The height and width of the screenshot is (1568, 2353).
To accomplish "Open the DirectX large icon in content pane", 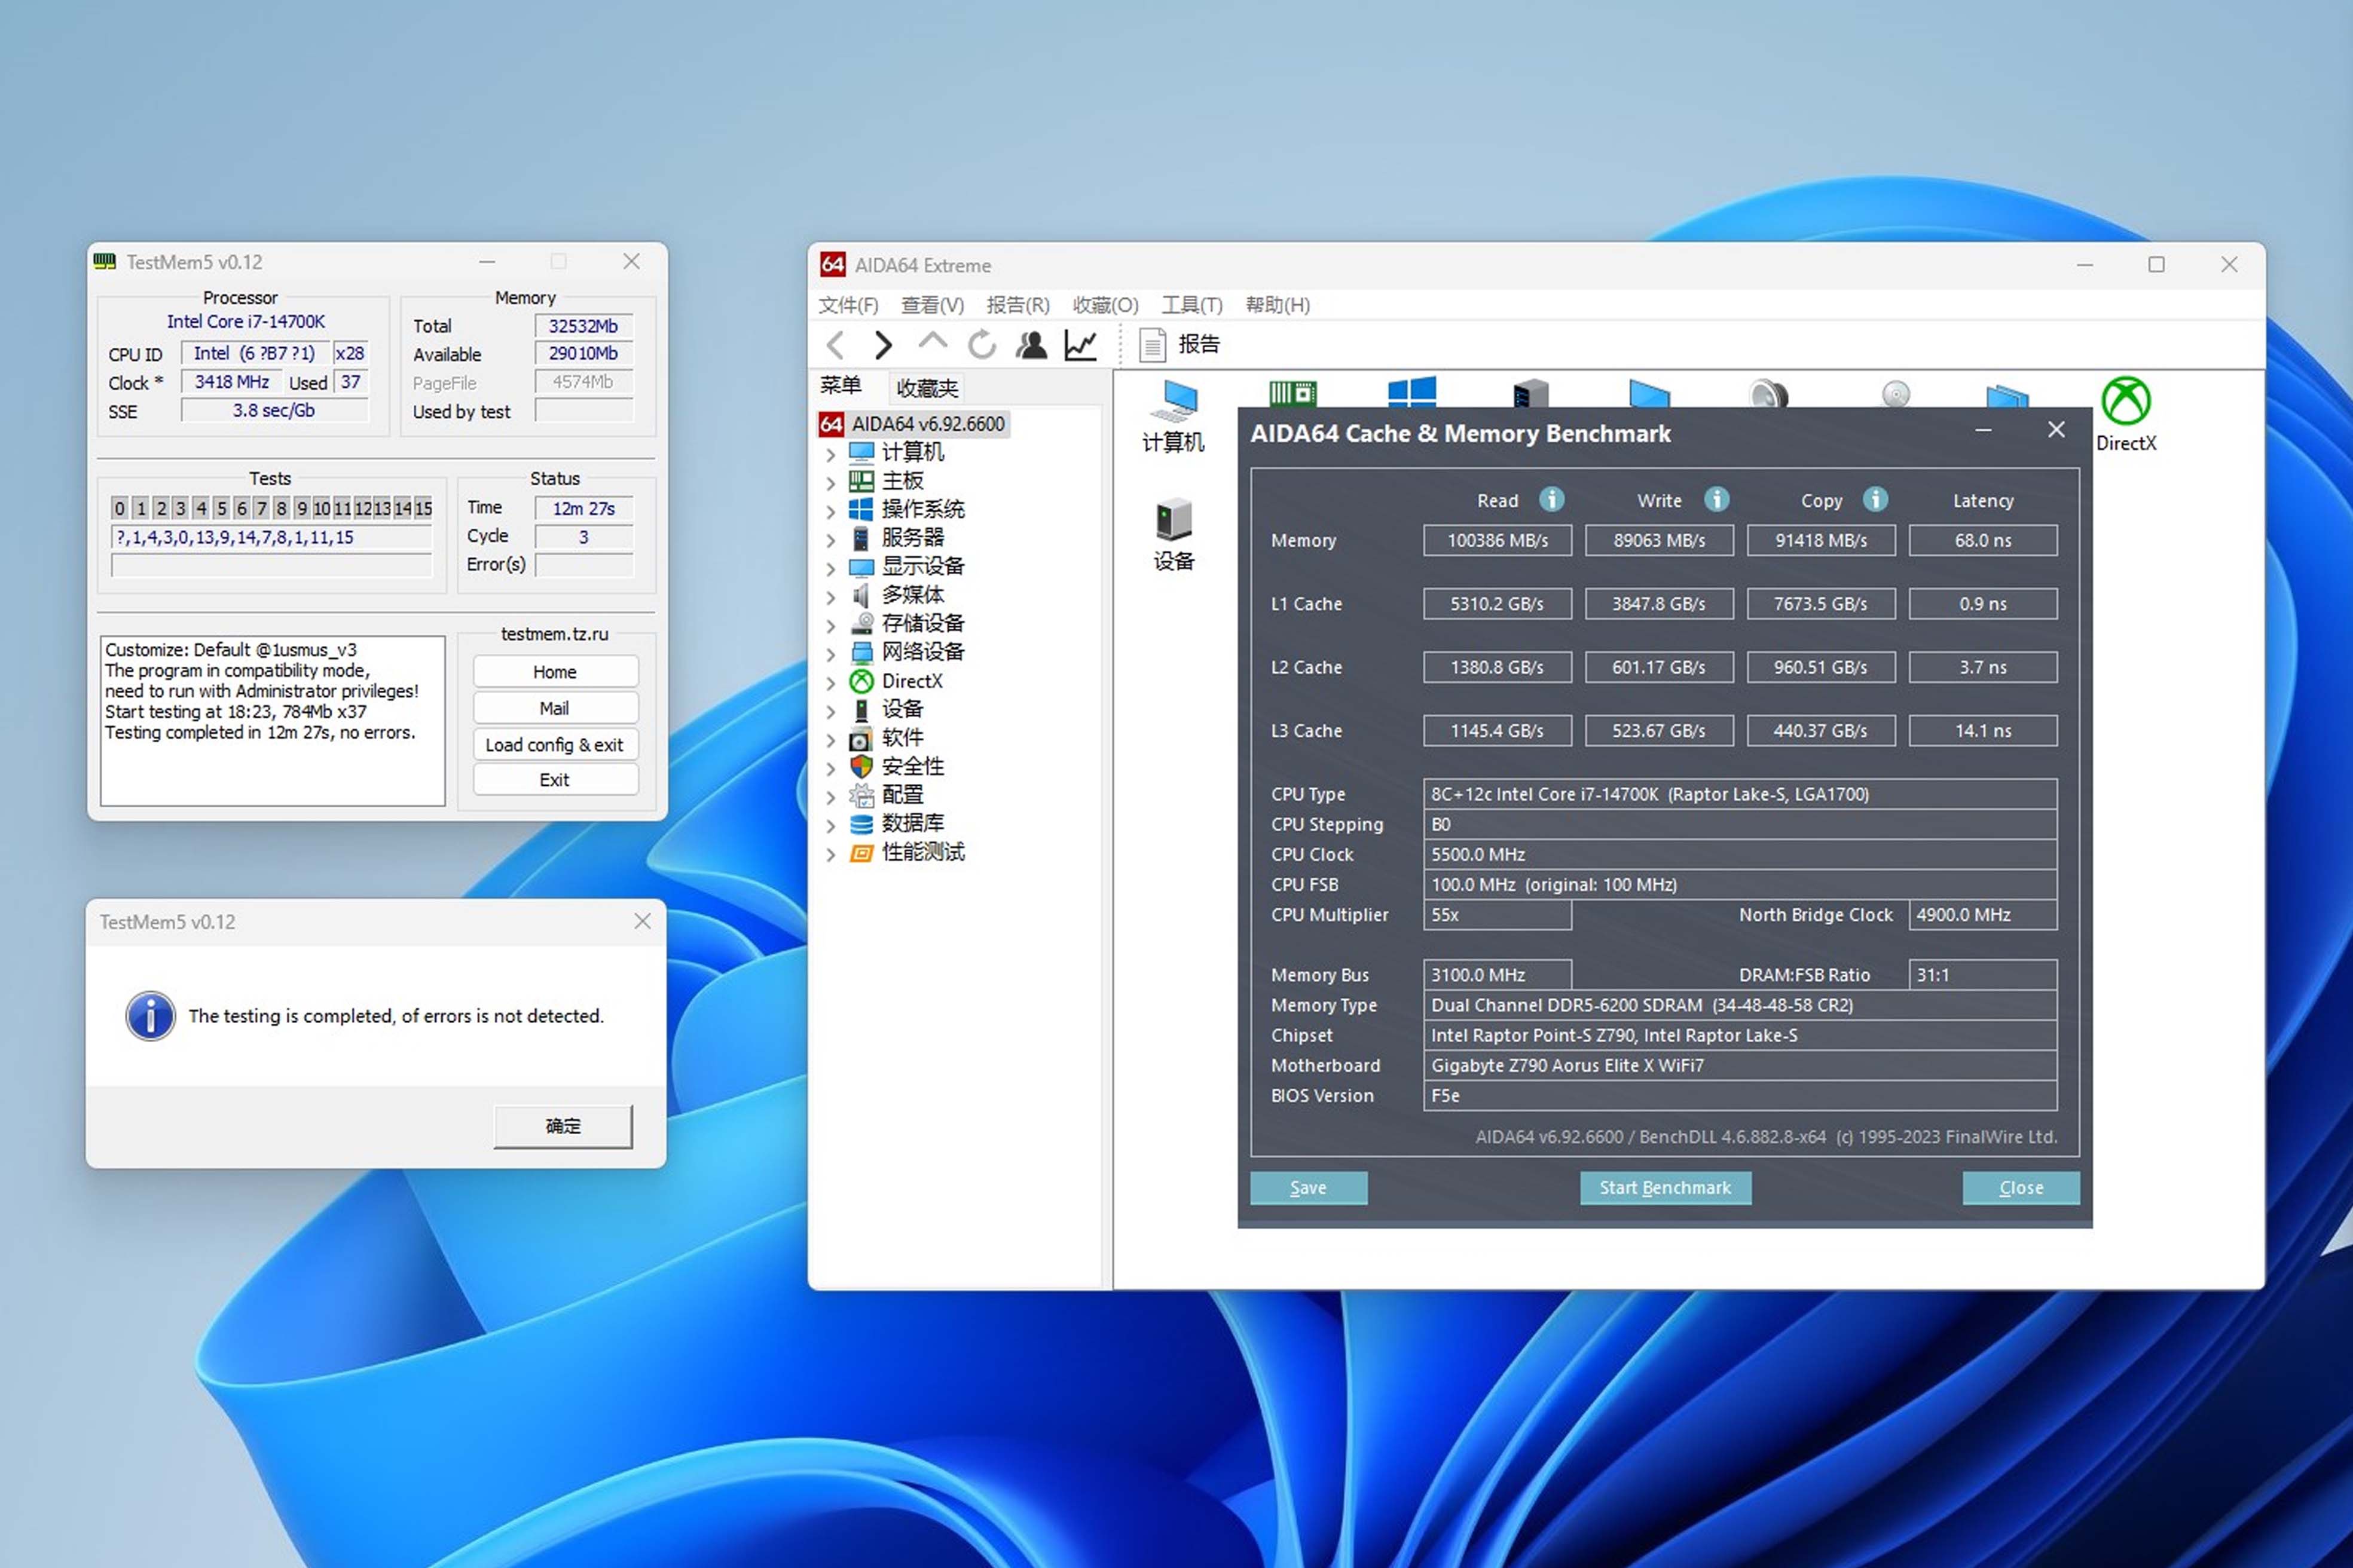I will 2126,415.
